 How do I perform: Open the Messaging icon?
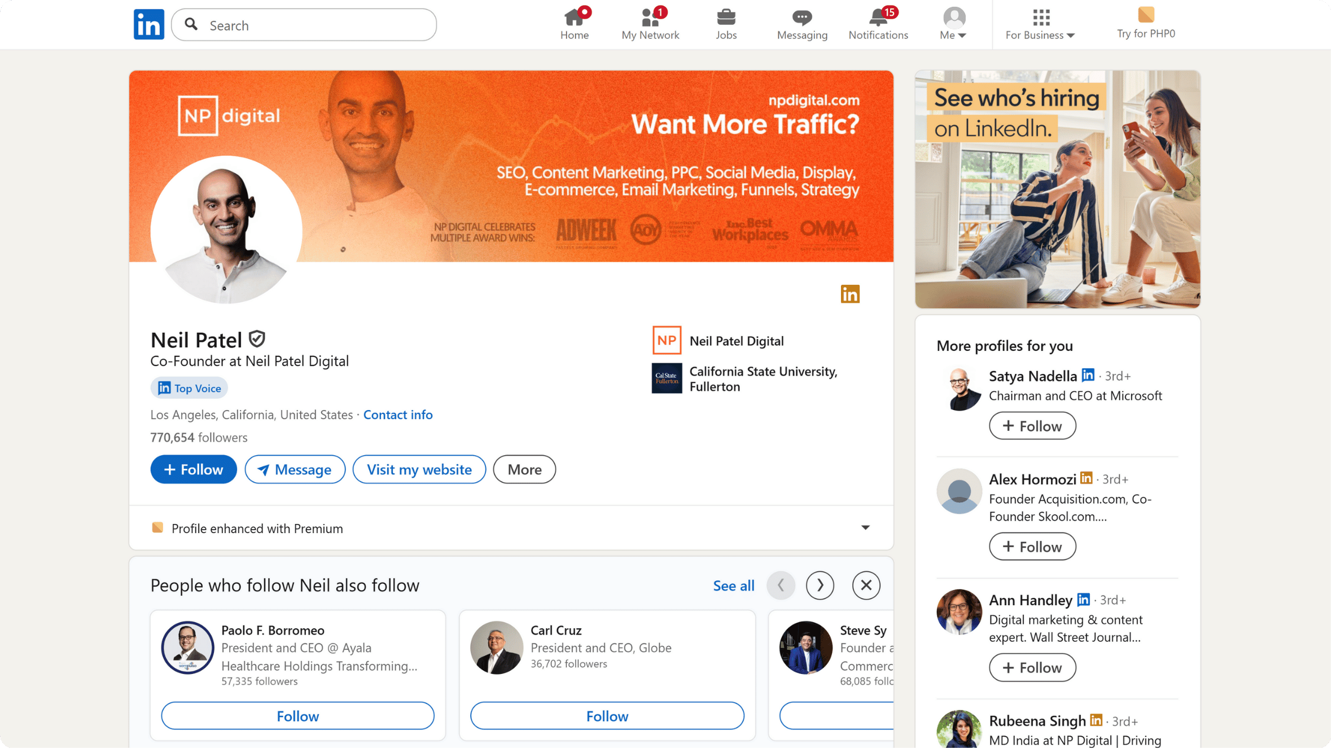pos(801,17)
